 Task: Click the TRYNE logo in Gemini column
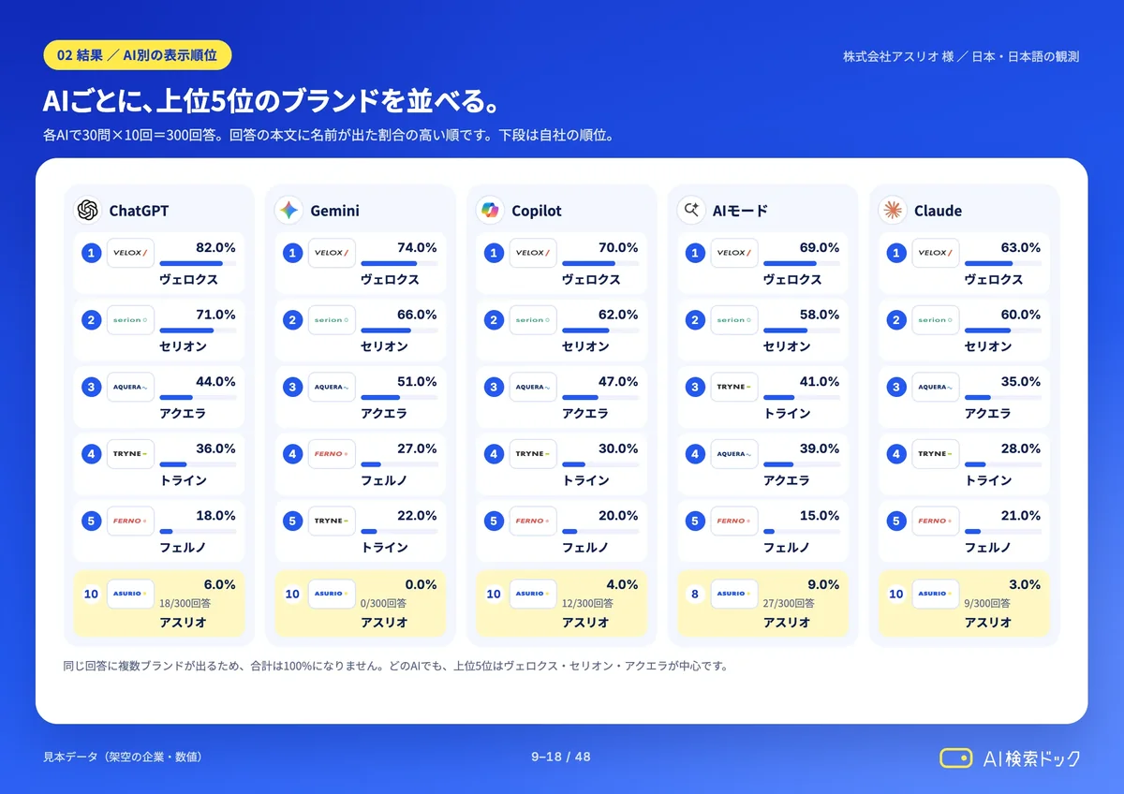pos(332,521)
